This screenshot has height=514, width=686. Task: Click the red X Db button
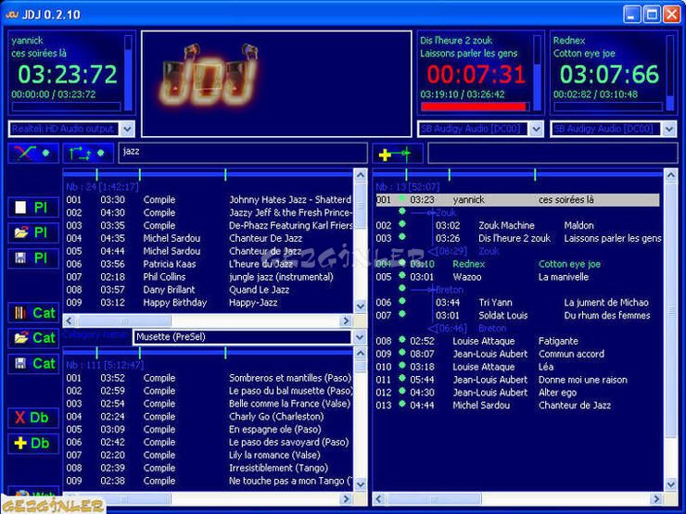(x=32, y=418)
